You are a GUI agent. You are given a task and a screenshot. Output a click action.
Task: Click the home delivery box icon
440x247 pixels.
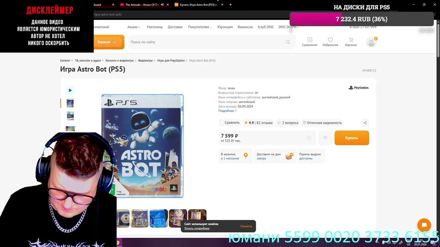coord(289,156)
